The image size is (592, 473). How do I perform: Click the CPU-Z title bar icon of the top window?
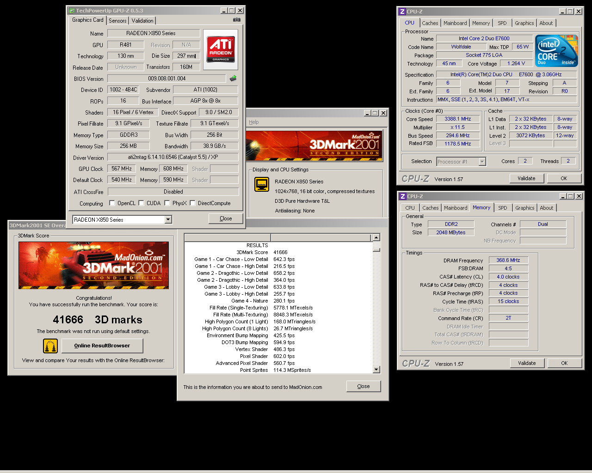[x=402, y=12]
